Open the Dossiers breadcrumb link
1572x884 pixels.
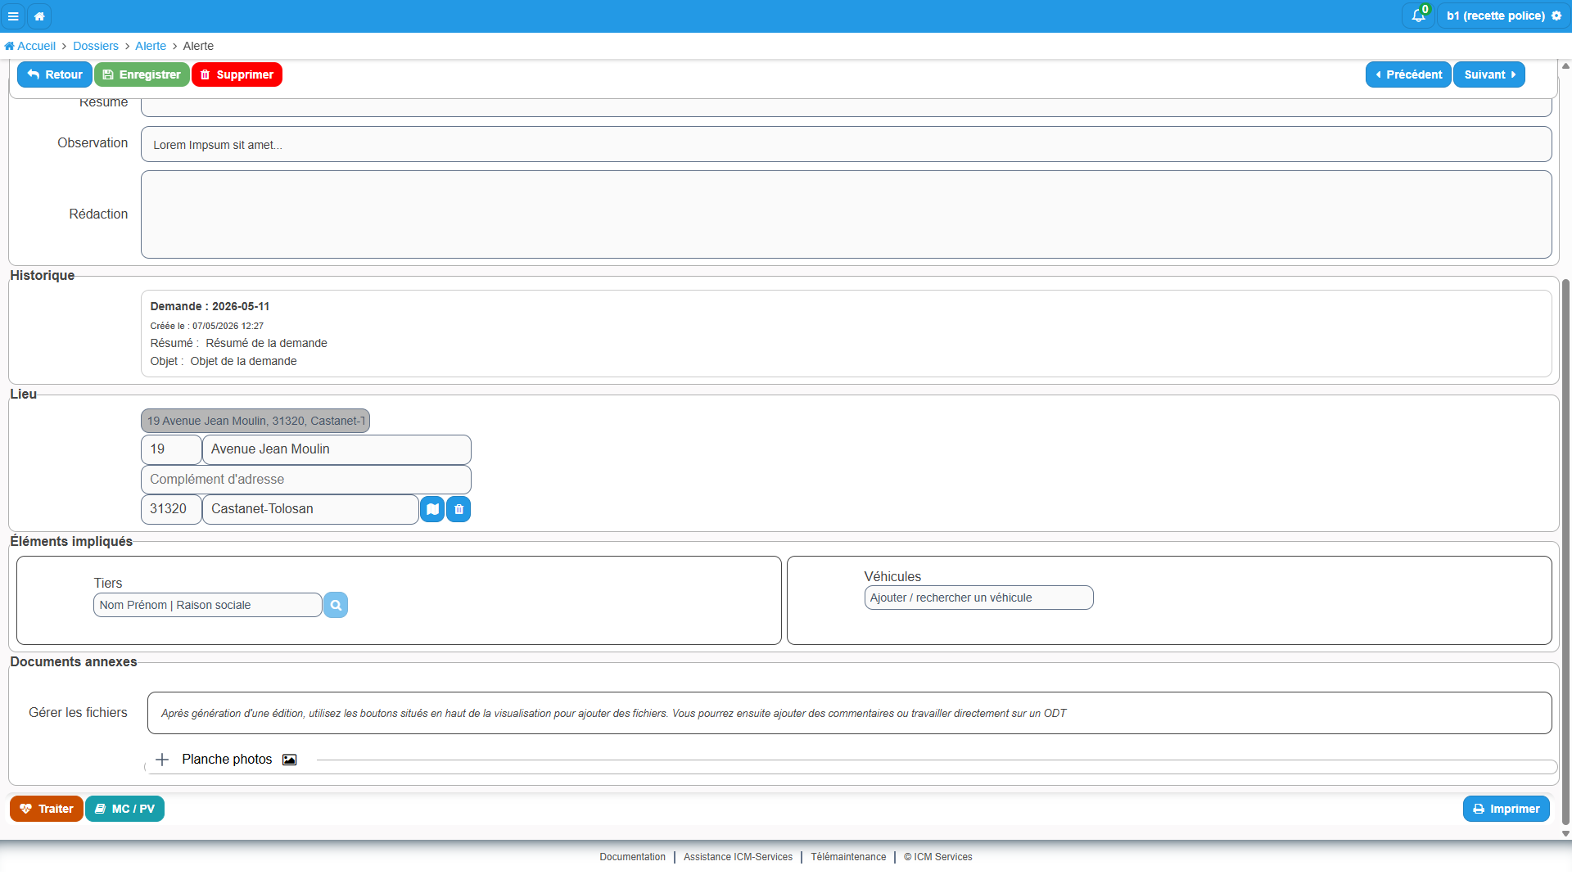point(96,46)
